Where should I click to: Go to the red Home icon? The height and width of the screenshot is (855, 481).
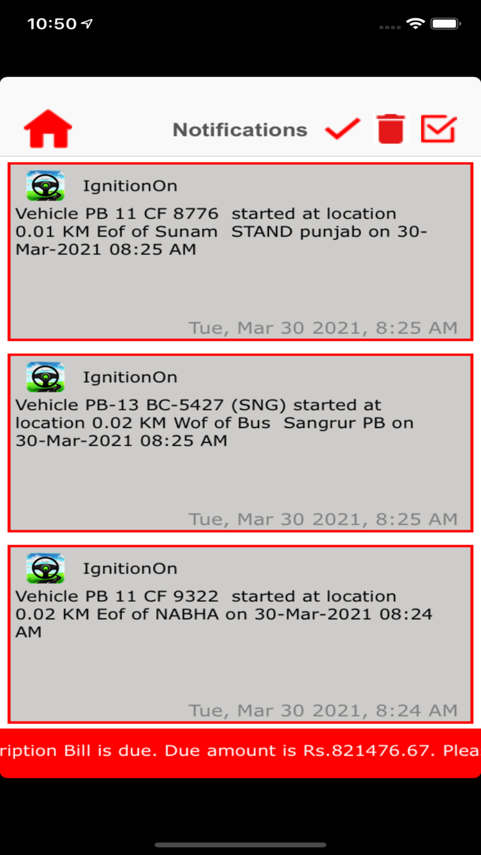pyautogui.click(x=48, y=128)
